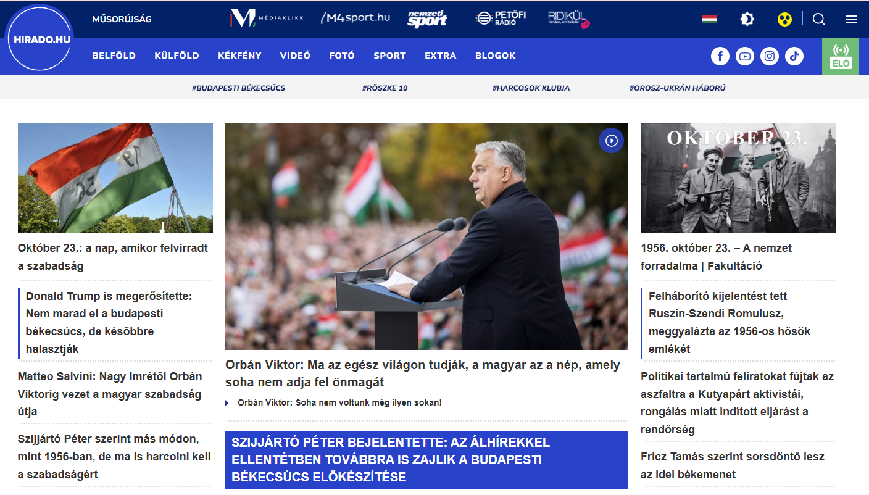Open the TikTok social icon
This screenshot has width=869, height=495.
[794, 56]
